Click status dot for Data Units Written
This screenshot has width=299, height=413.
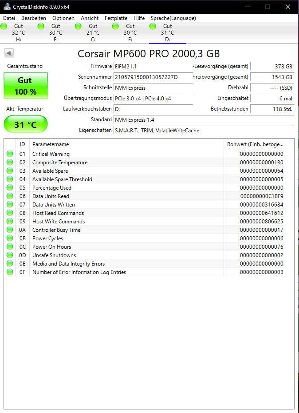10,204
